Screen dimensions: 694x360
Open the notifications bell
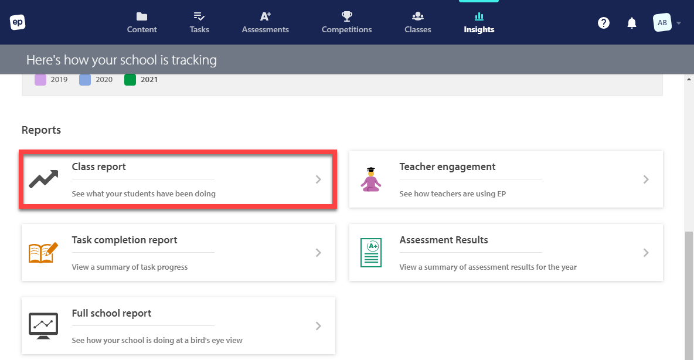(632, 23)
